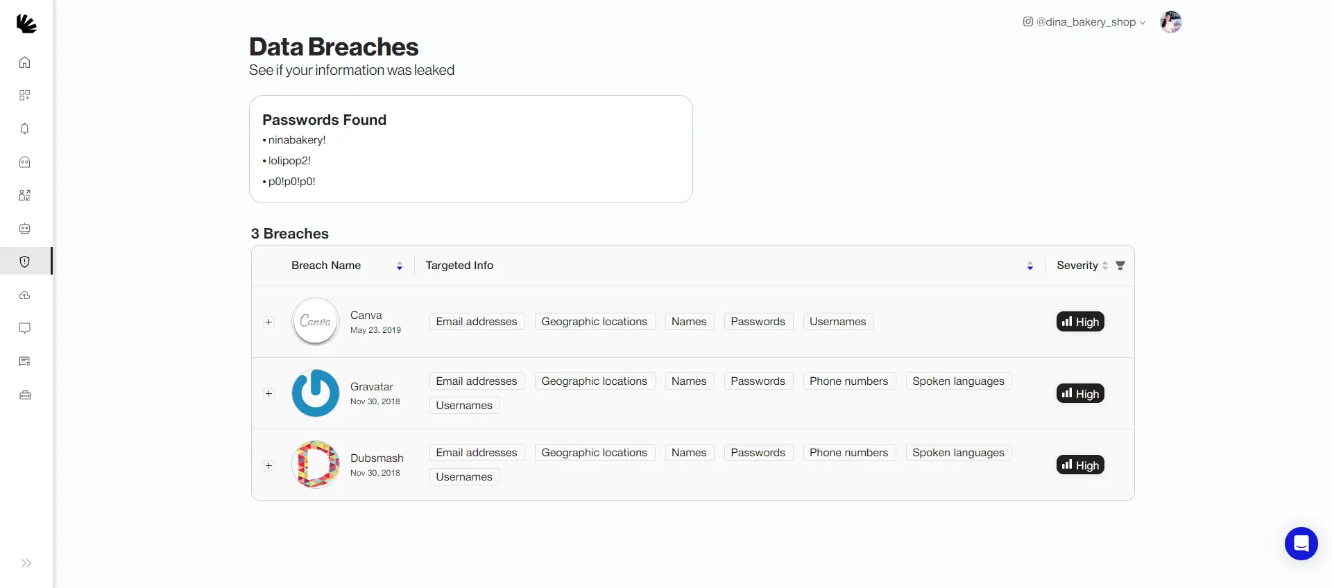Click the notifications bell sidebar icon
The image size is (1332, 588).
click(25, 128)
